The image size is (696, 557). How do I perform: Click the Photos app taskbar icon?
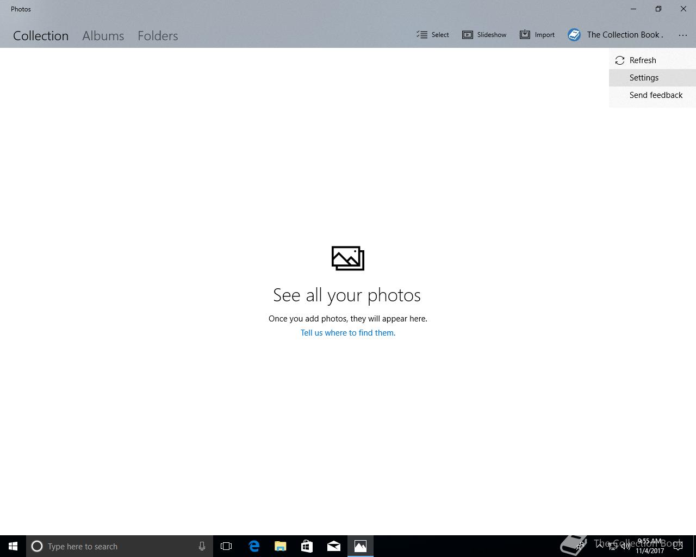[x=361, y=546]
